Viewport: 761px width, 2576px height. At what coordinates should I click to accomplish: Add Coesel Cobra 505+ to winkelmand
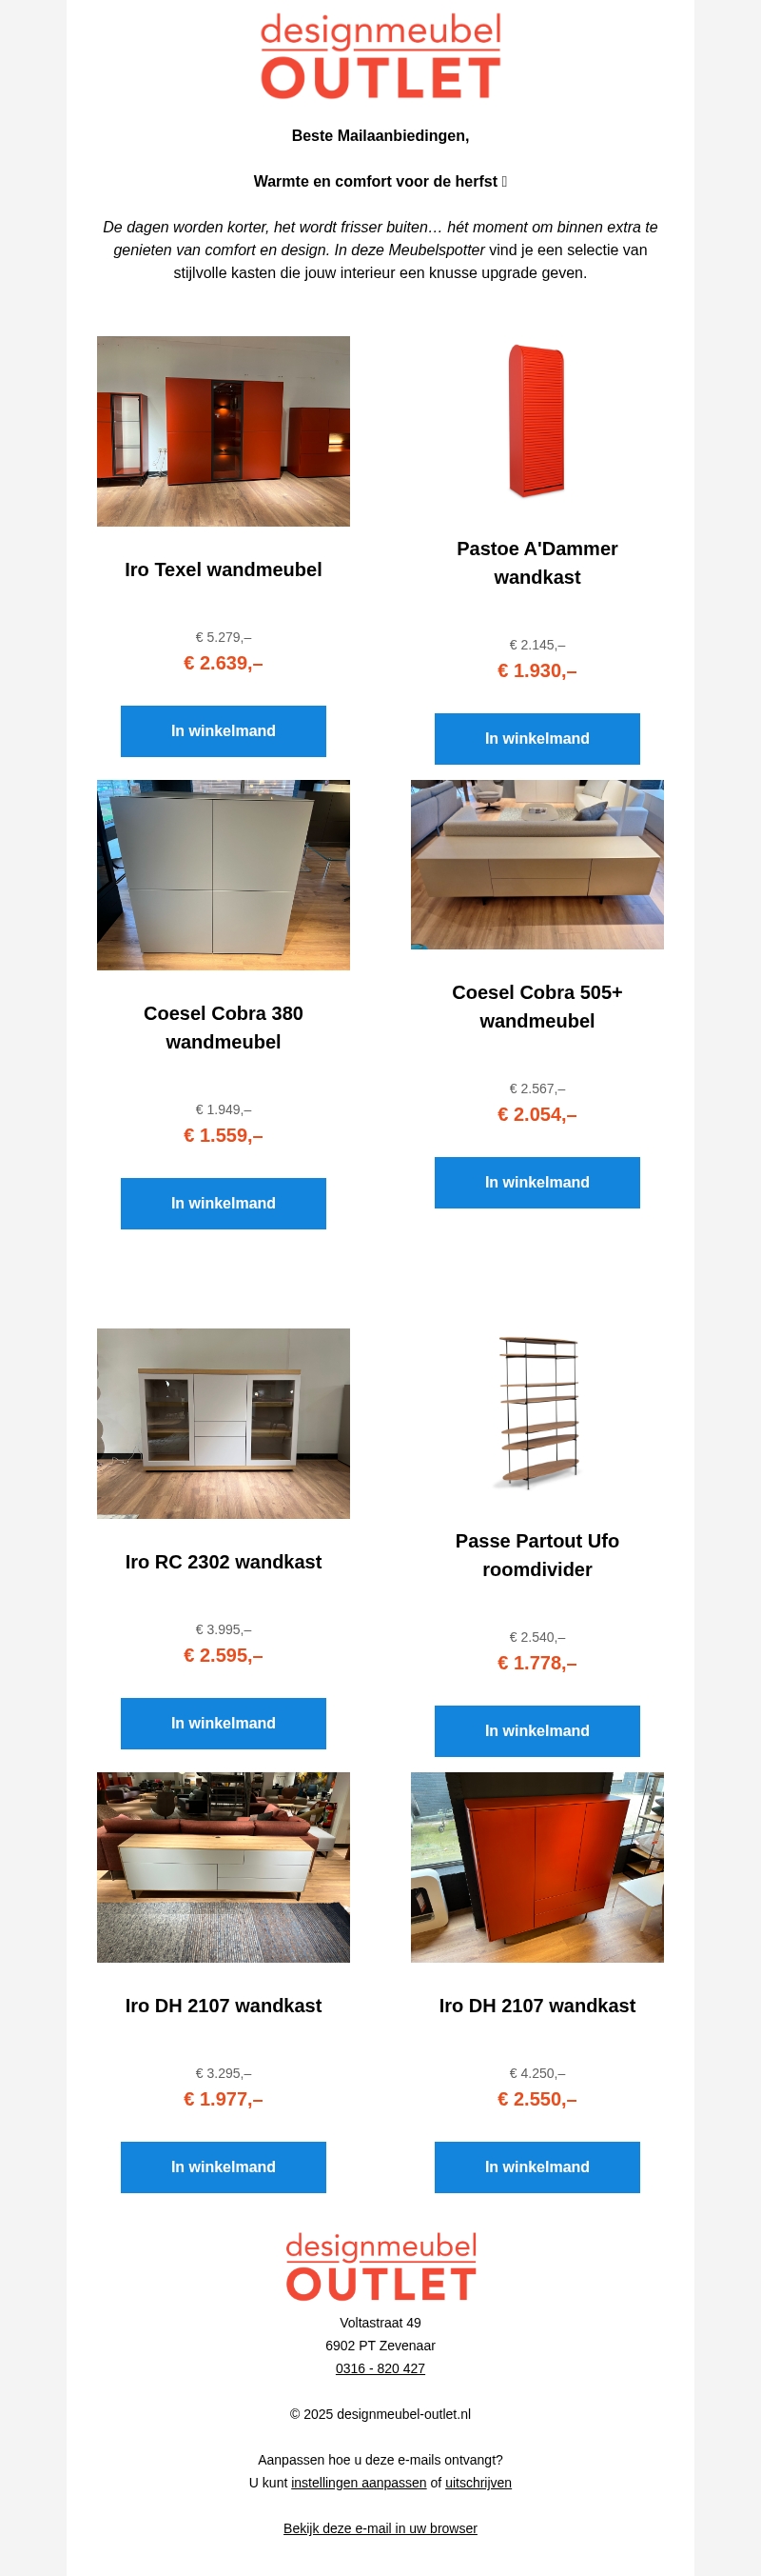pyautogui.click(x=537, y=1182)
